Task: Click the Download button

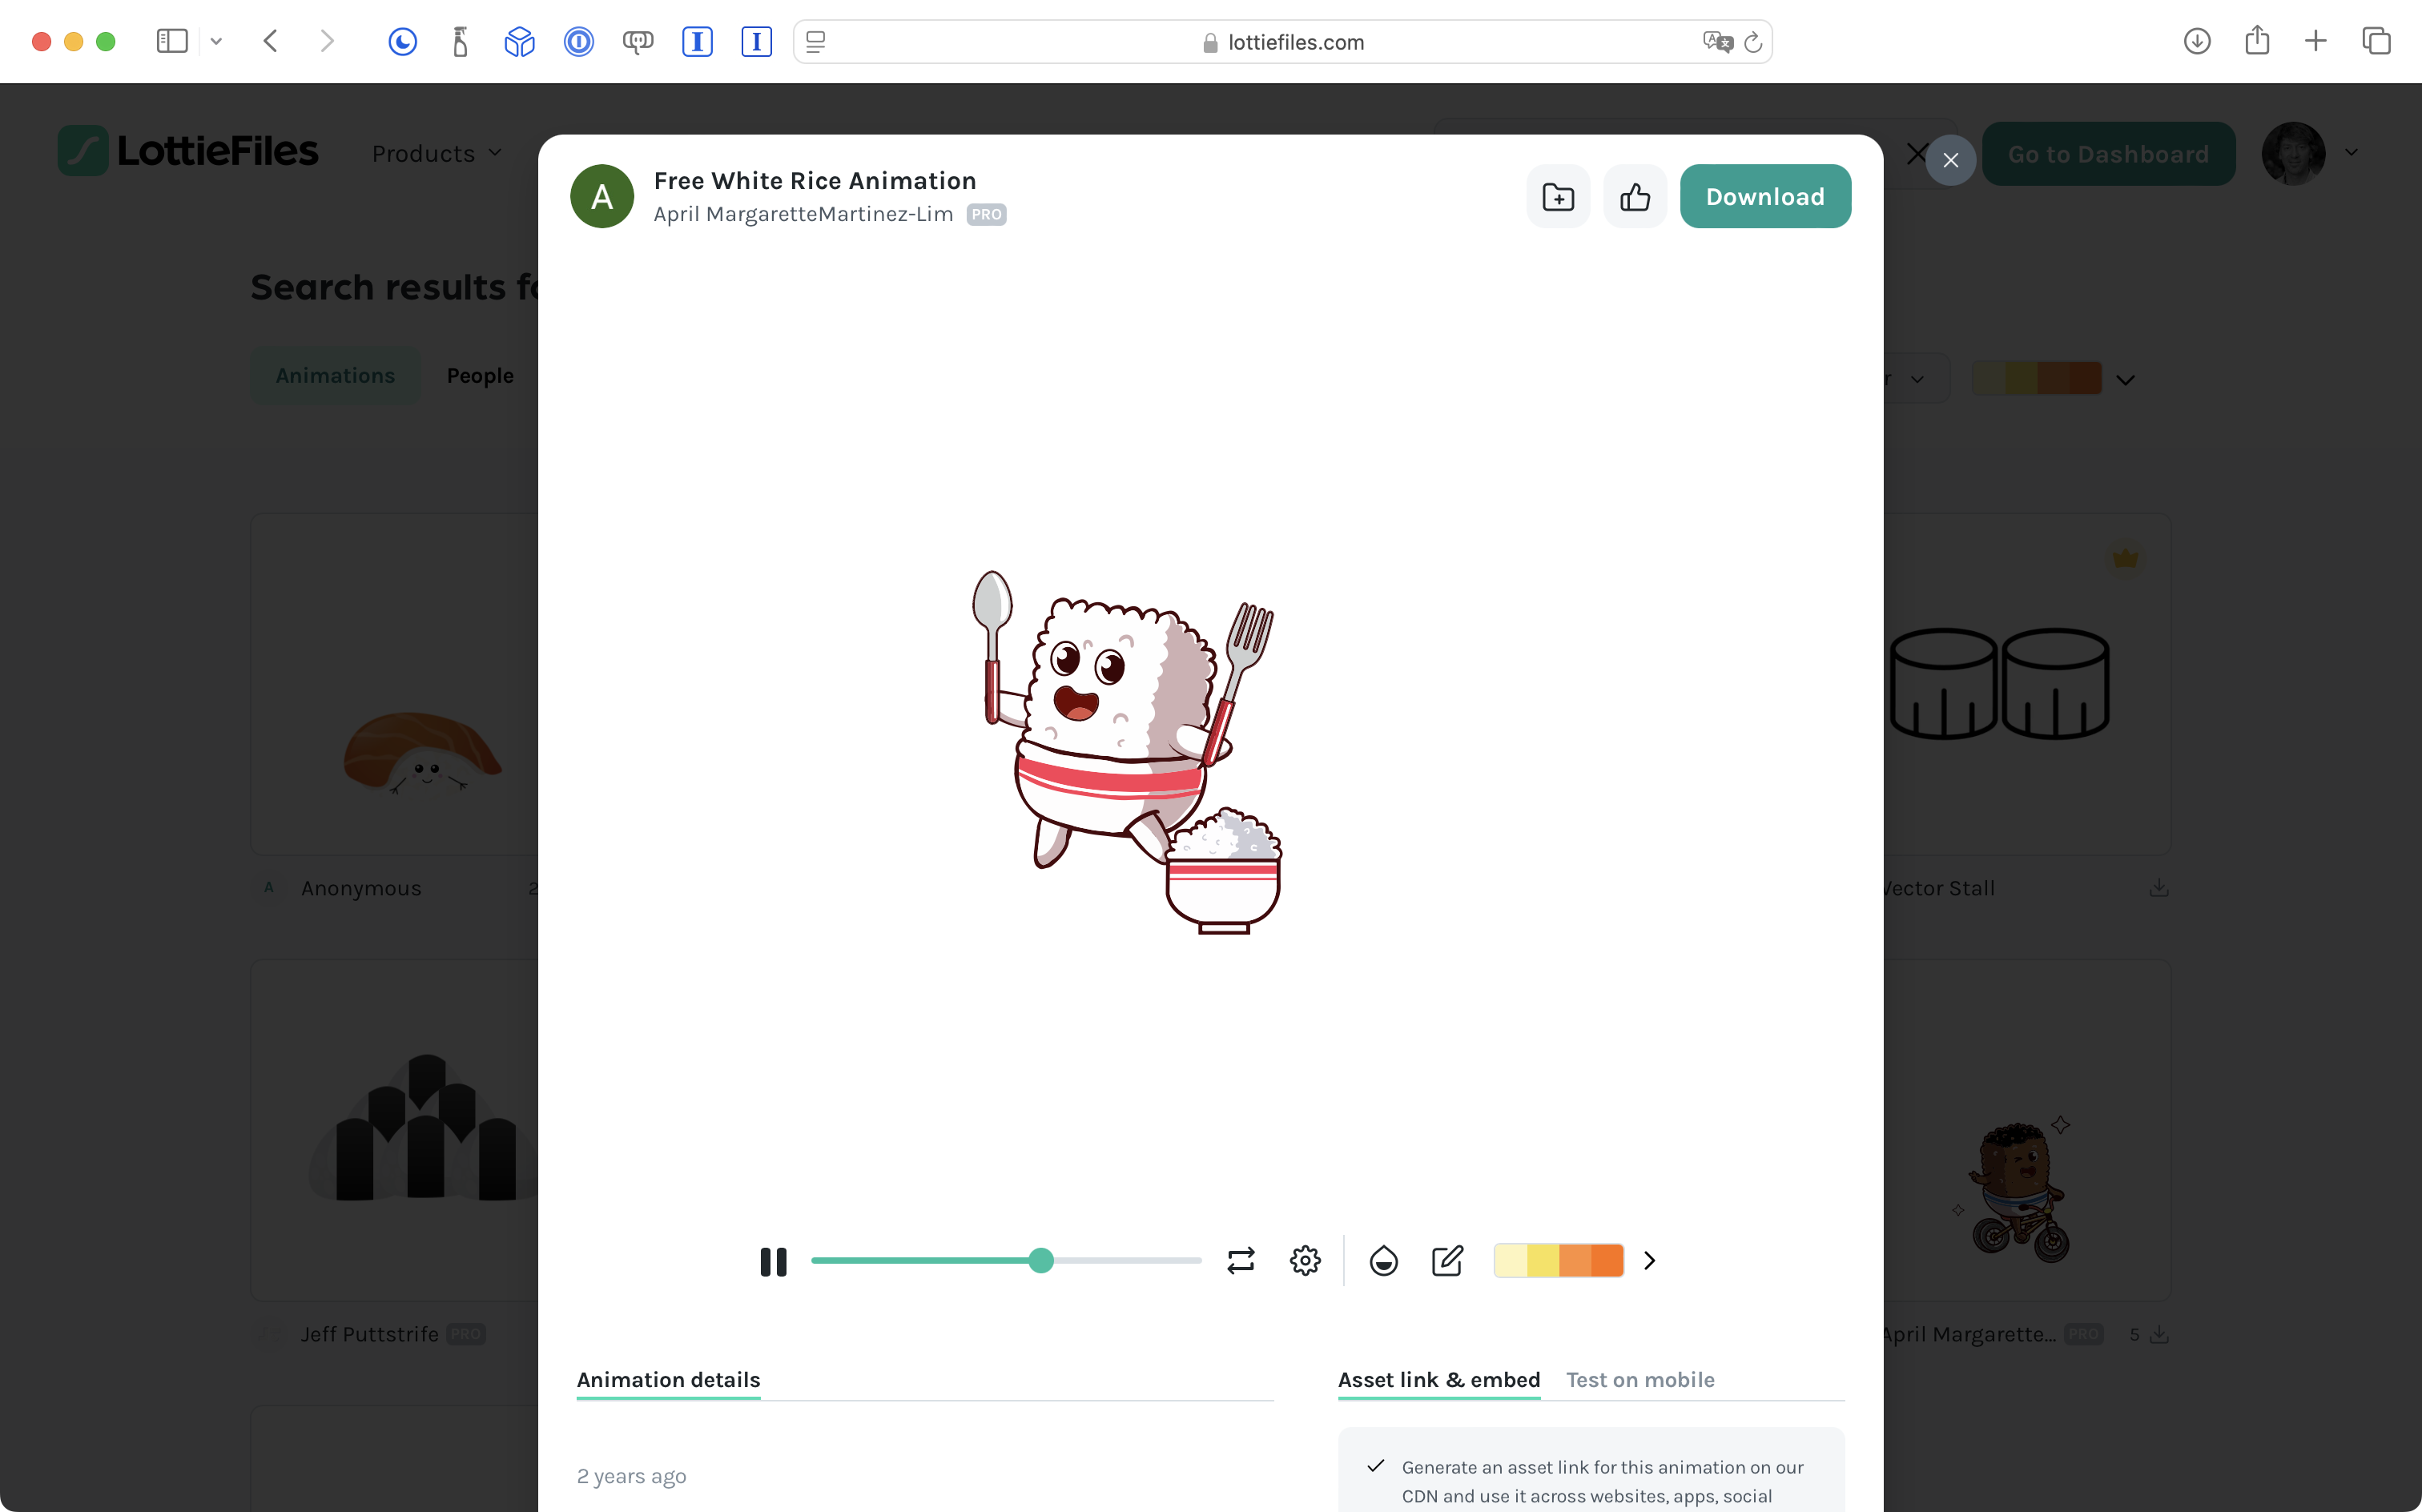Action: (1765, 197)
